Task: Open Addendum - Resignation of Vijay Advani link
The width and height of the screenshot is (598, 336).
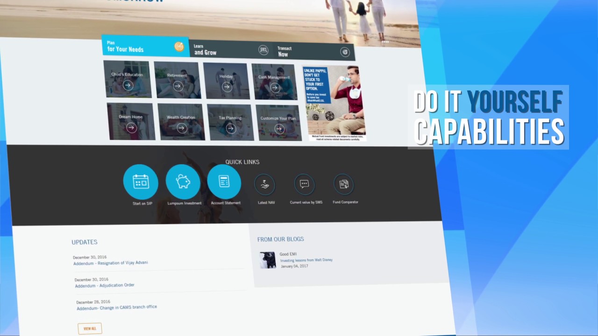Action: (111, 263)
